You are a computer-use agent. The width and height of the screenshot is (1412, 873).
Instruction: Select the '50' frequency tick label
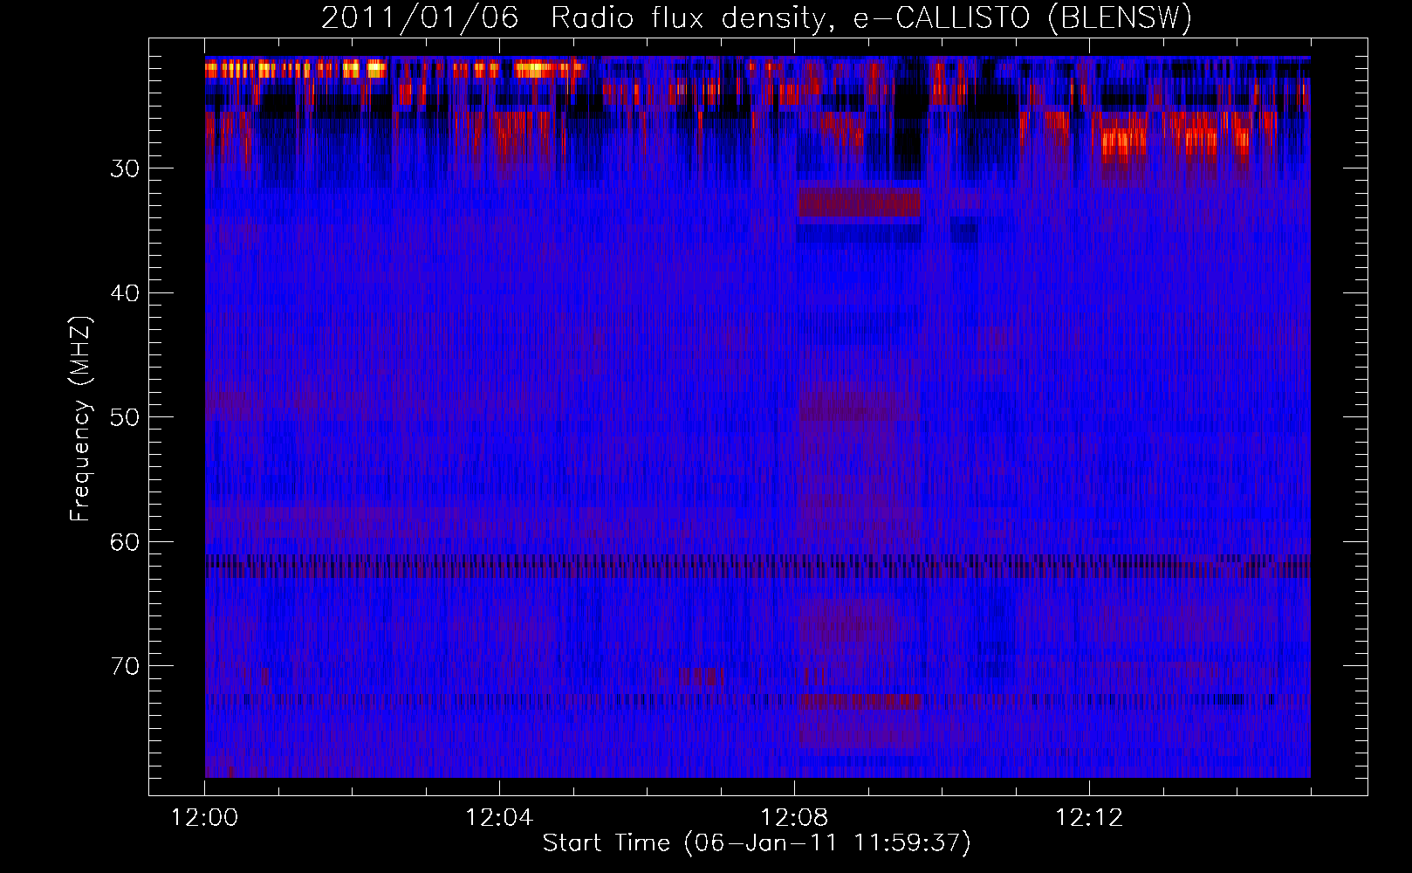click(x=125, y=417)
